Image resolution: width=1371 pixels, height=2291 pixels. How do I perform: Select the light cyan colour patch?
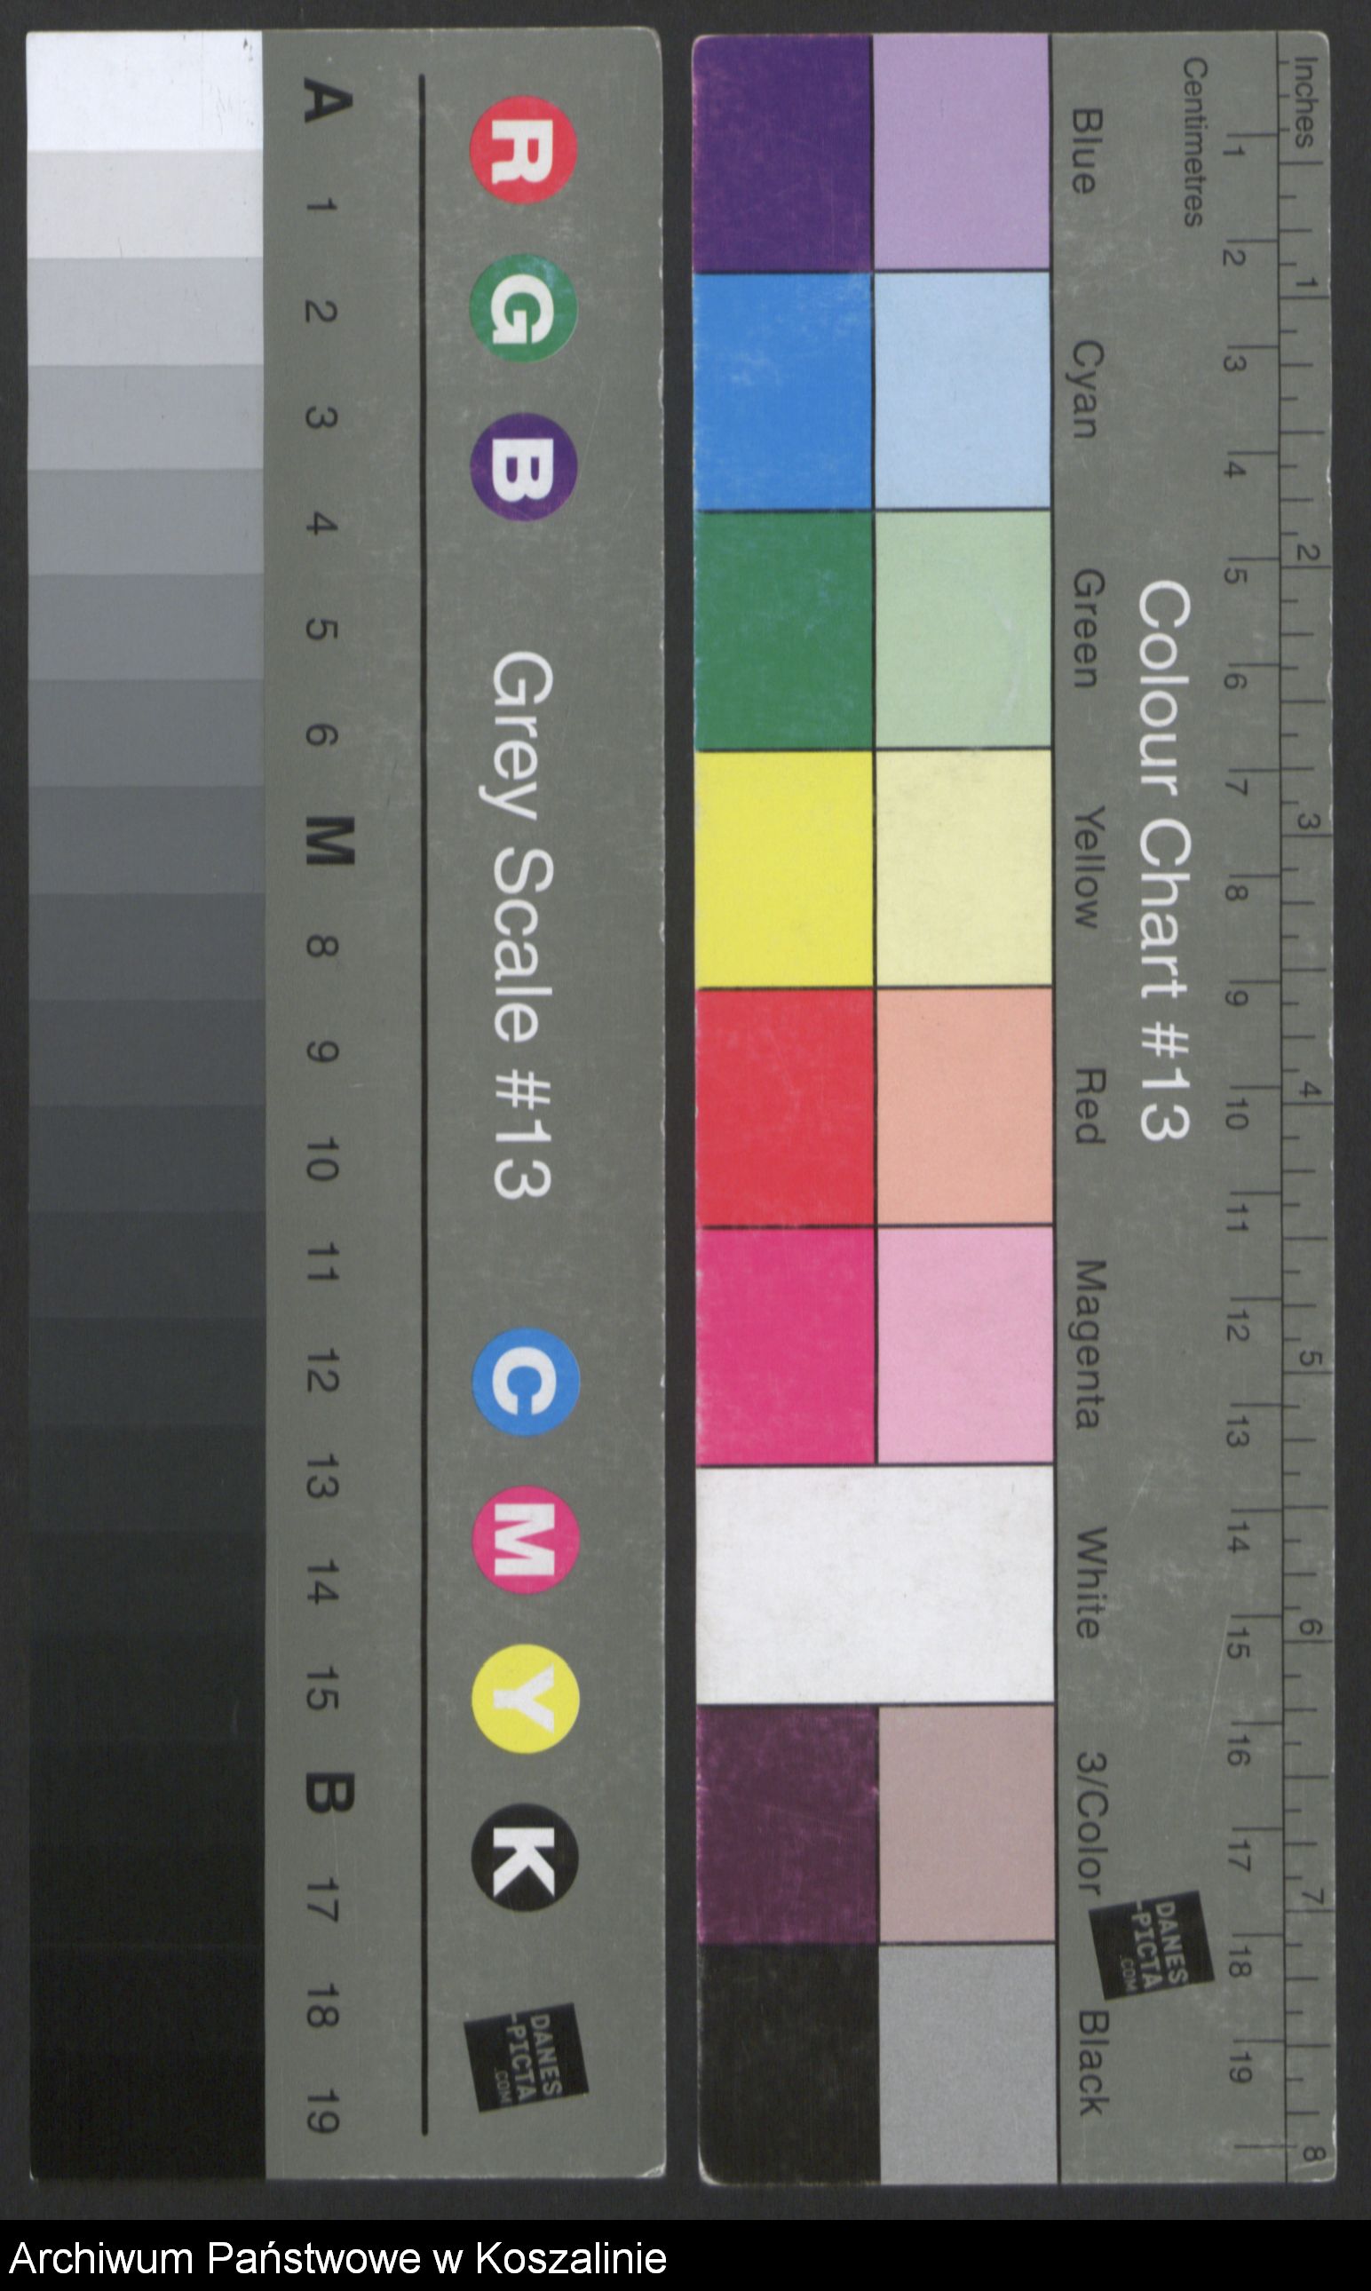click(x=962, y=391)
